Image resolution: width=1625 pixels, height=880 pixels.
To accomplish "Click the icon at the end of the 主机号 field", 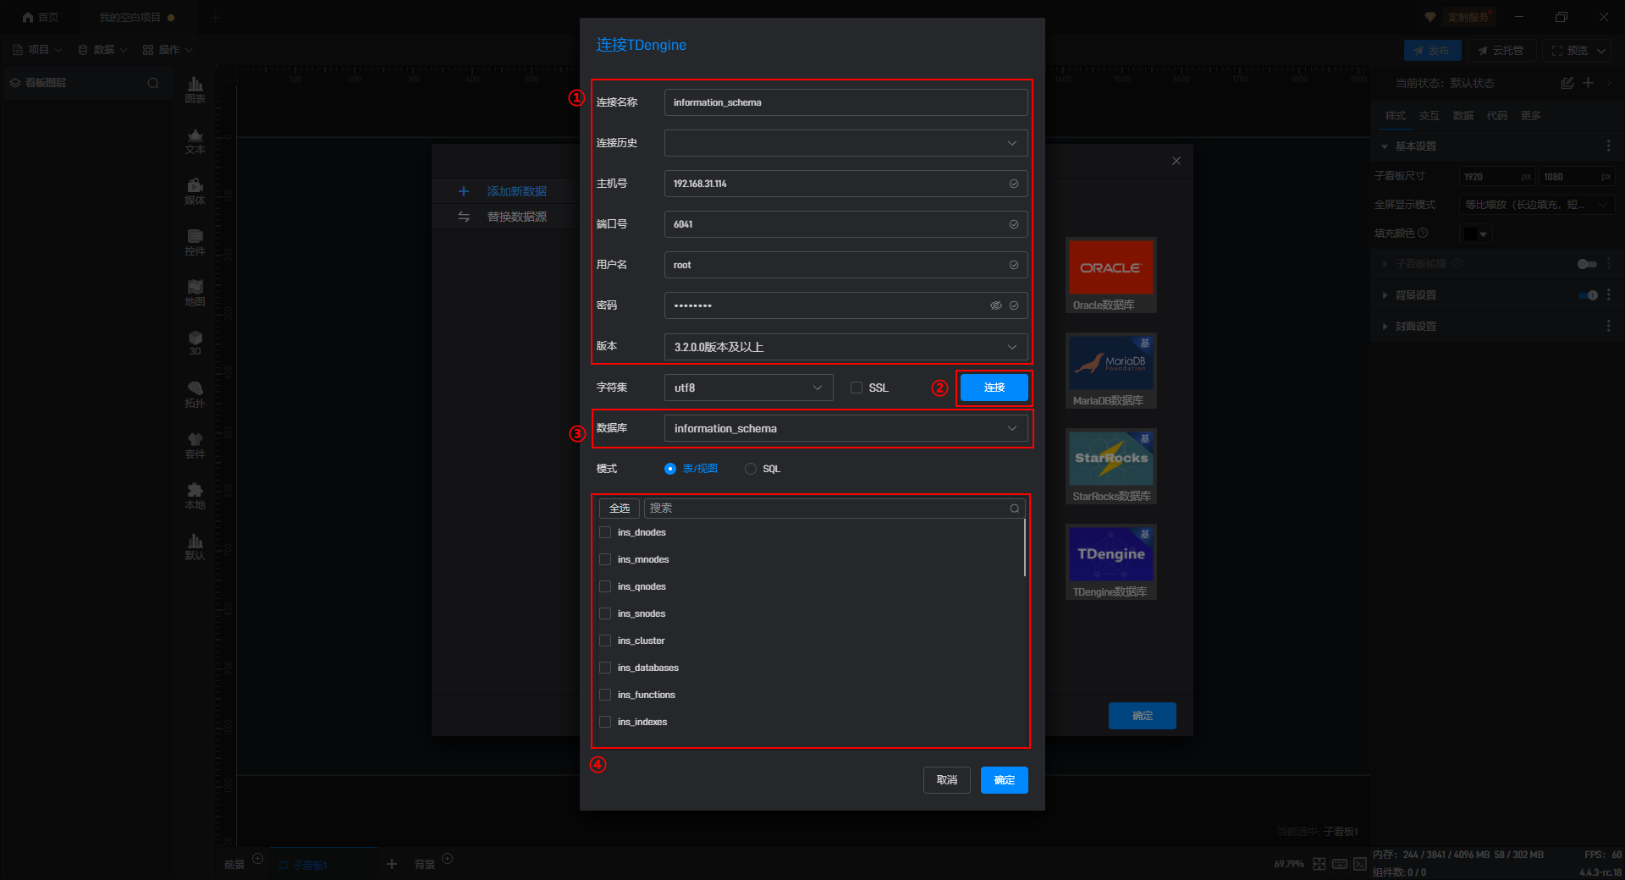I will [x=1013, y=184].
